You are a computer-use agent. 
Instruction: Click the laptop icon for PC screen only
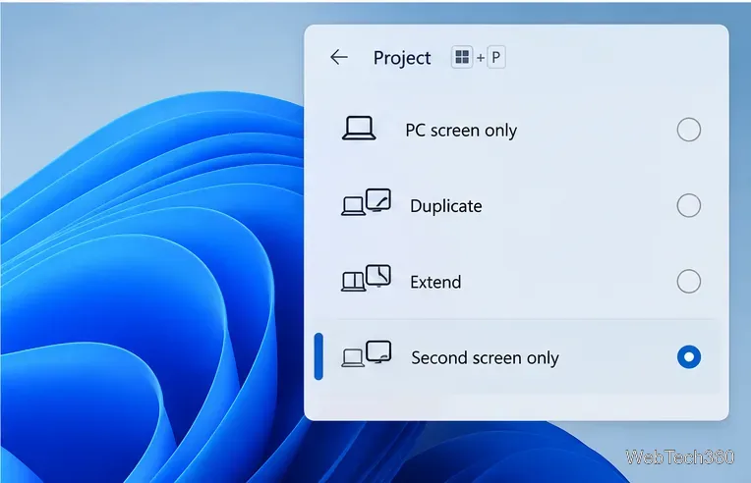pos(359,129)
